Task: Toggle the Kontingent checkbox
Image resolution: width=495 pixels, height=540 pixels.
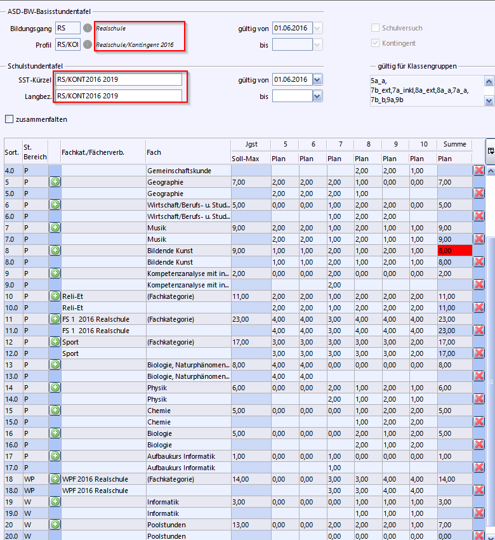Action: (x=376, y=43)
